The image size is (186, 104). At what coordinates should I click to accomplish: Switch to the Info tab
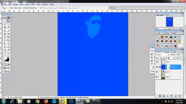168,15
